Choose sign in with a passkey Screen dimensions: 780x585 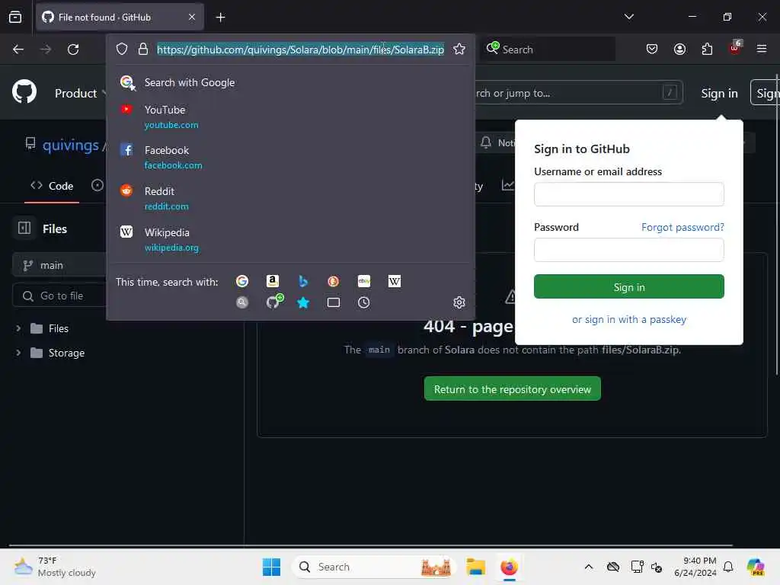point(628,319)
